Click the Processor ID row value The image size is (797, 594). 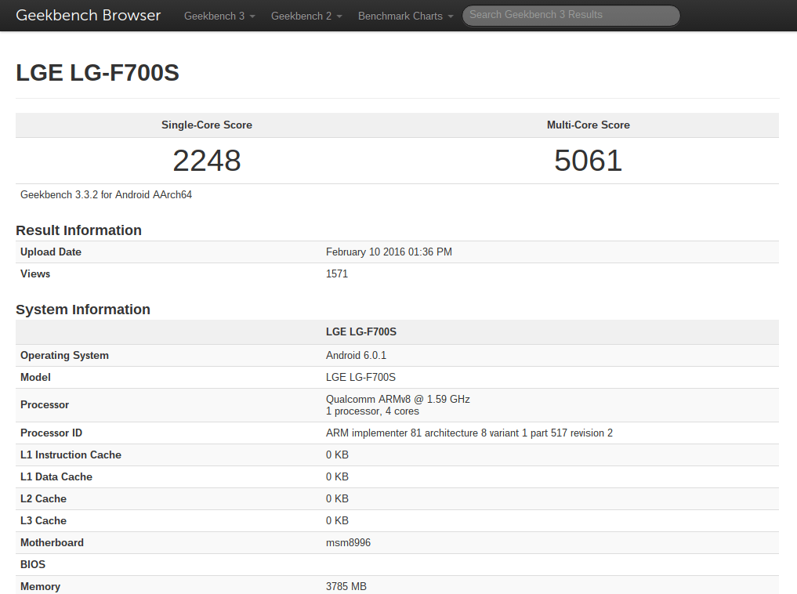pyautogui.click(x=469, y=433)
